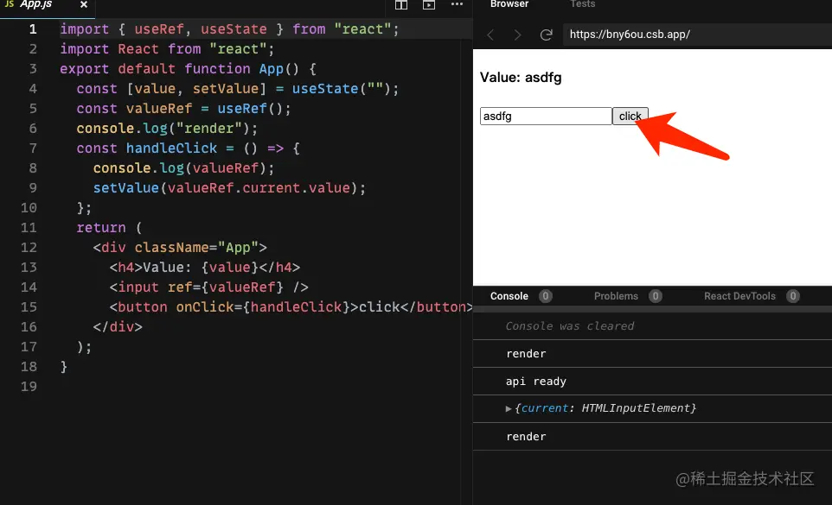Switch to the Tests tab

tap(582, 4)
